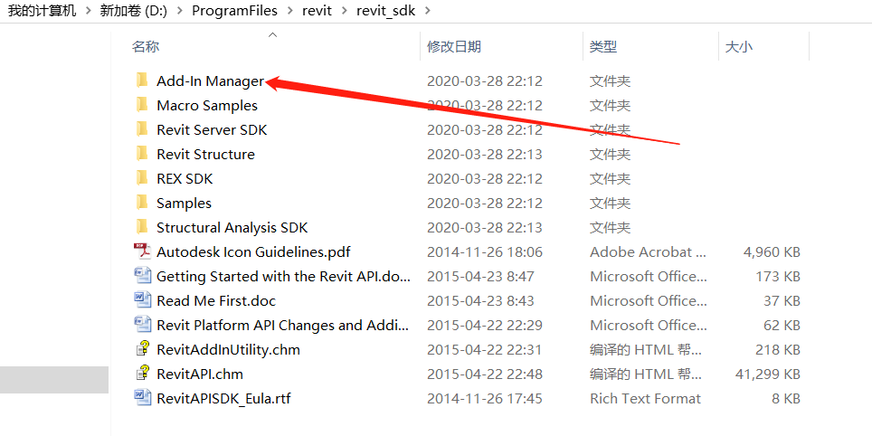Select Autodesk Icon Guidelines.pdf file name

pyautogui.click(x=253, y=252)
